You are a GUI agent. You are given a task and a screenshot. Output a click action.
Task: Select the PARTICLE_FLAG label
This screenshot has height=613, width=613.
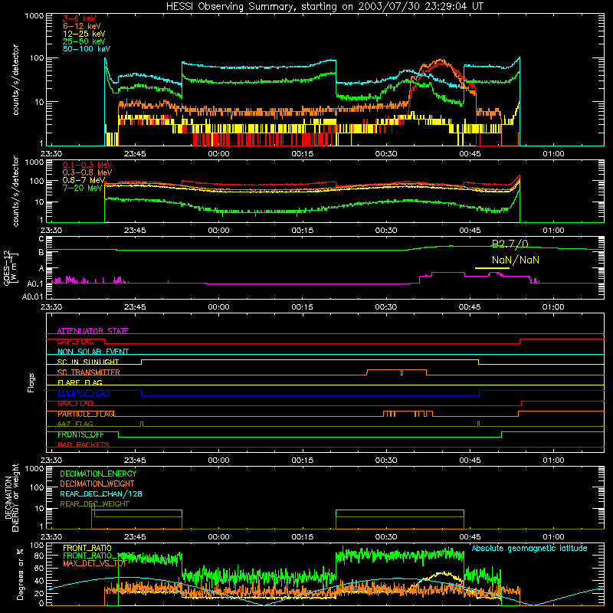[86, 414]
